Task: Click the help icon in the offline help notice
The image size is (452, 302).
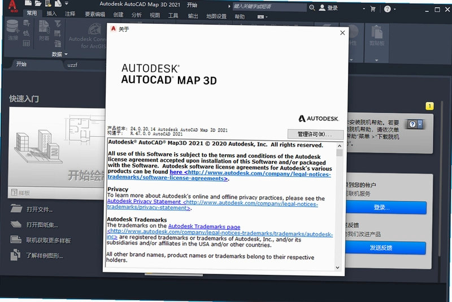Action: (x=412, y=124)
